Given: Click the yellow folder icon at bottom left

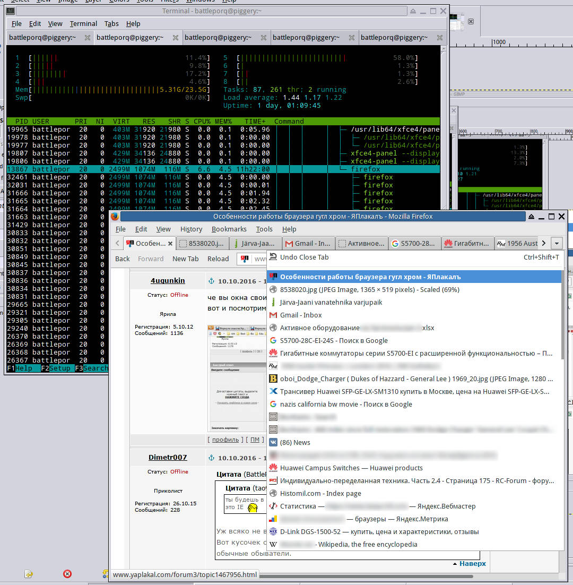Looking at the screenshot, I should (x=29, y=574).
